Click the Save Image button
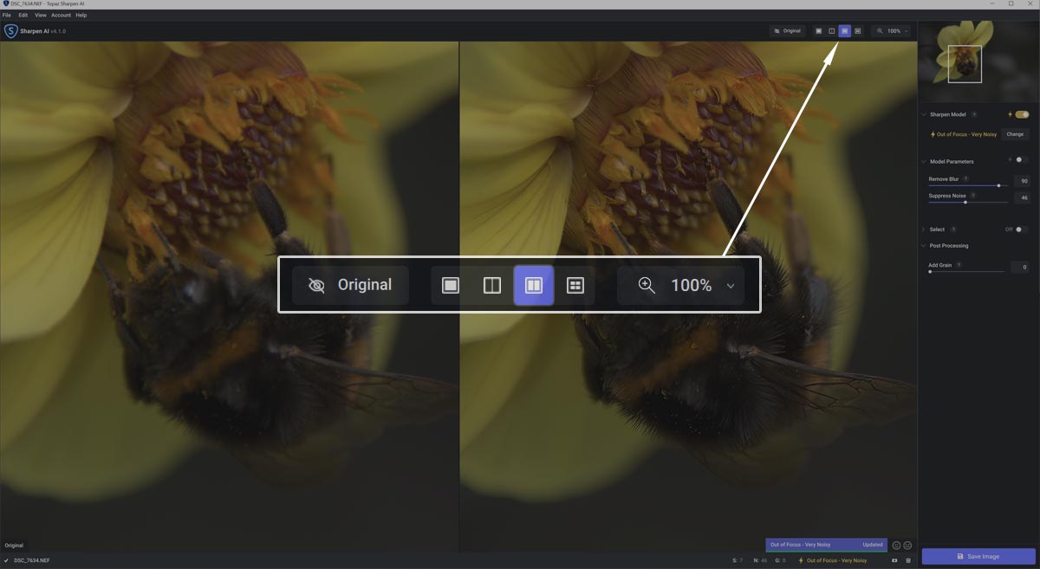The width and height of the screenshot is (1040, 569). (x=978, y=556)
